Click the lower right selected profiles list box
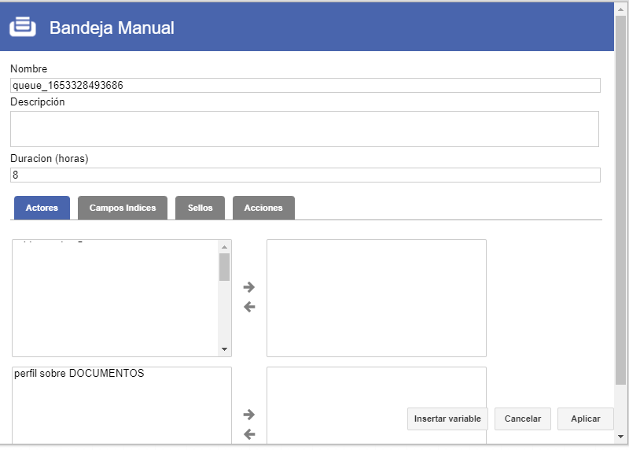 click(377, 405)
